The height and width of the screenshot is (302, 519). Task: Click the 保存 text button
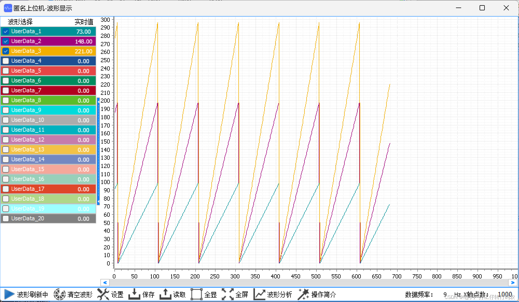coord(148,295)
